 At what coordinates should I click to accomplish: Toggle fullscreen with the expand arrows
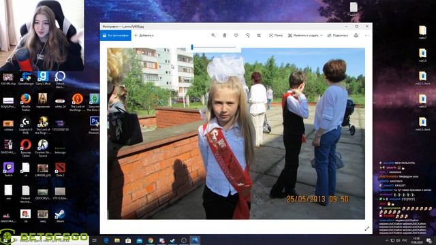pos(367,229)
